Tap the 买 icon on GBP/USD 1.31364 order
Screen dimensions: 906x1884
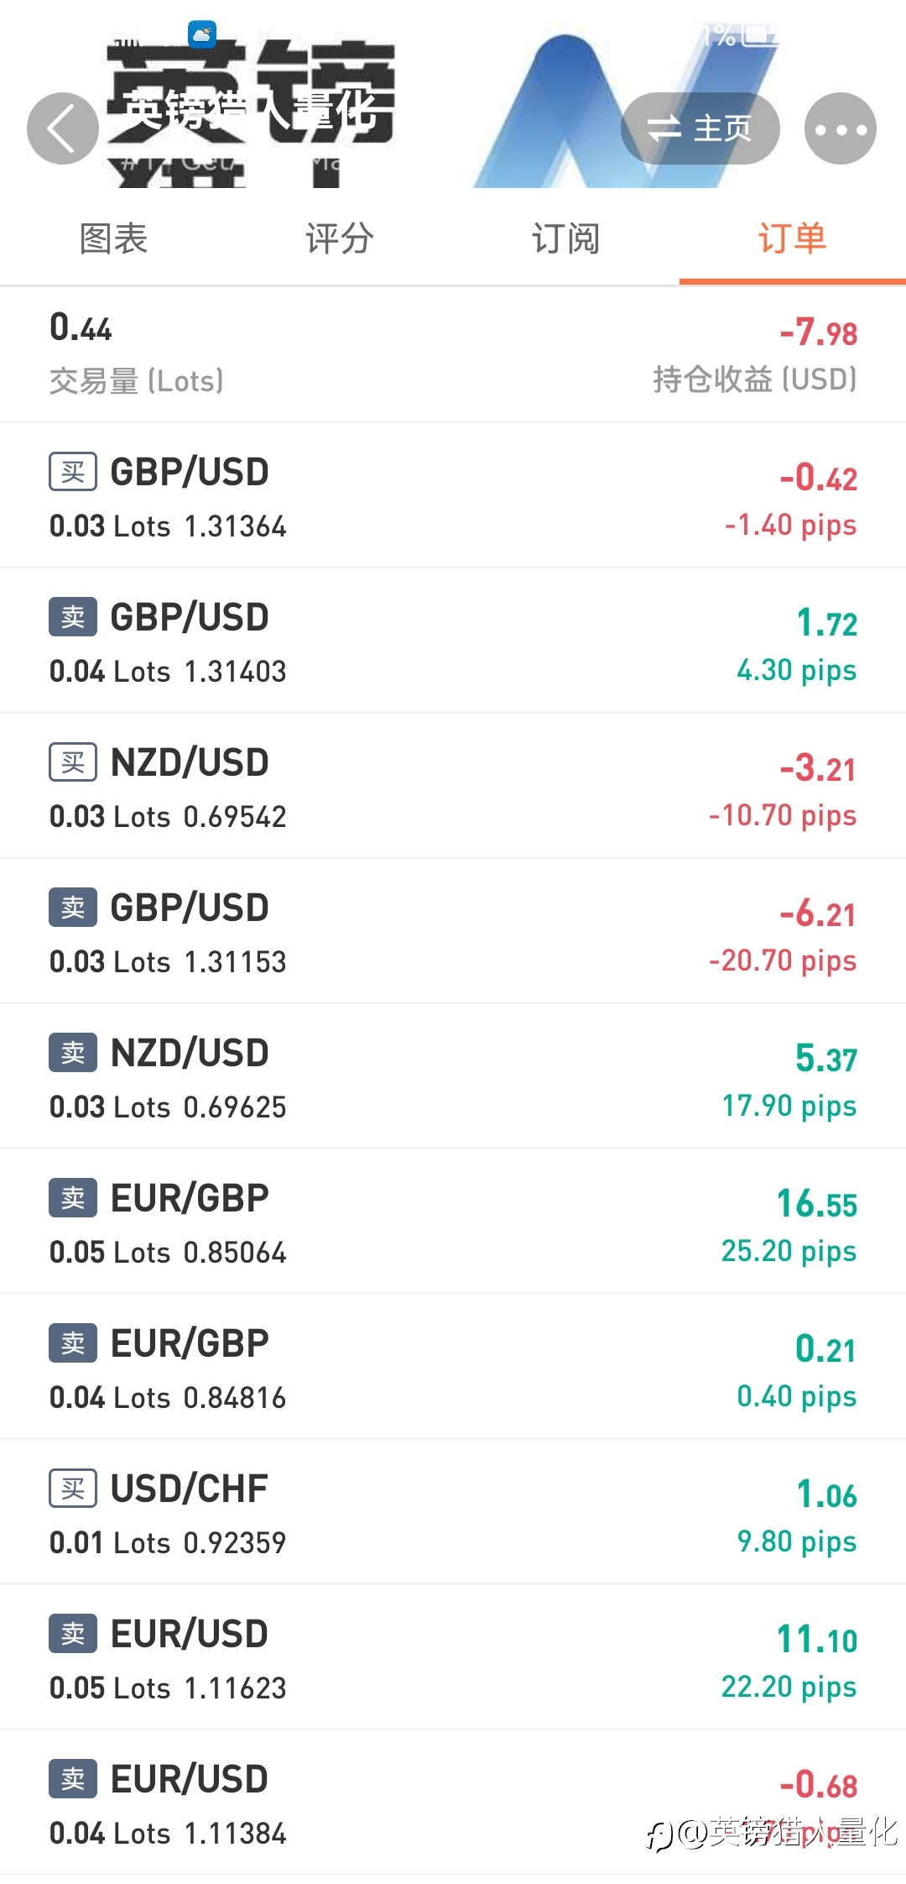73,472
